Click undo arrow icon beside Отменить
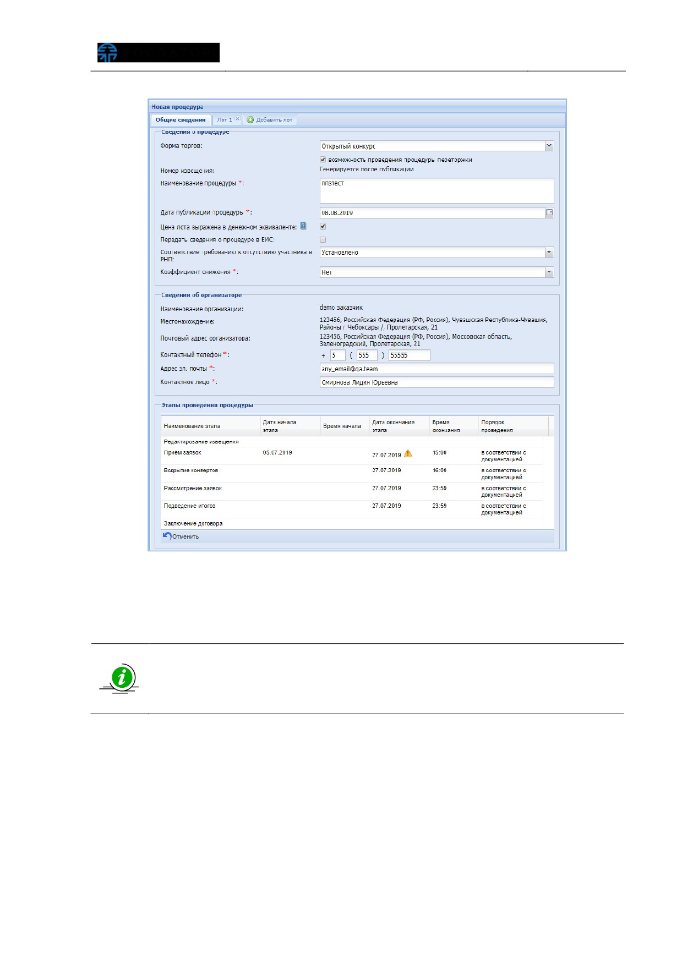 [x=167, y=535]
